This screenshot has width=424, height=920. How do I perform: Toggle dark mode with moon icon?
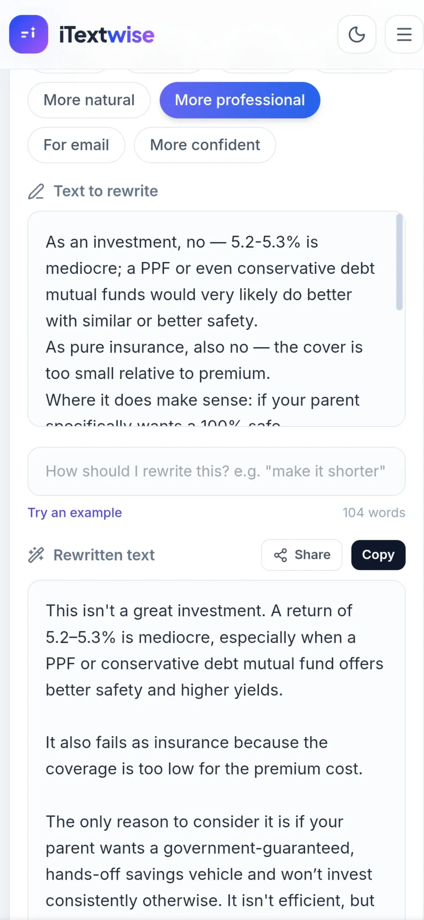click(357, 34)
